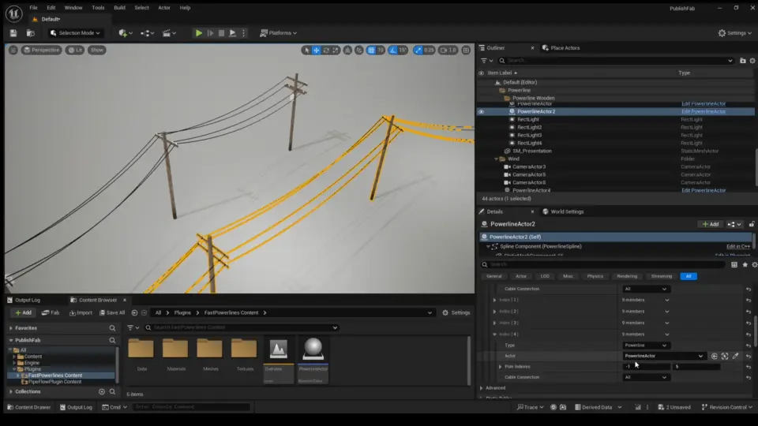Open the Actor PowerlineActor dropdown
758x426 pixels.
(x=663, y=356)
